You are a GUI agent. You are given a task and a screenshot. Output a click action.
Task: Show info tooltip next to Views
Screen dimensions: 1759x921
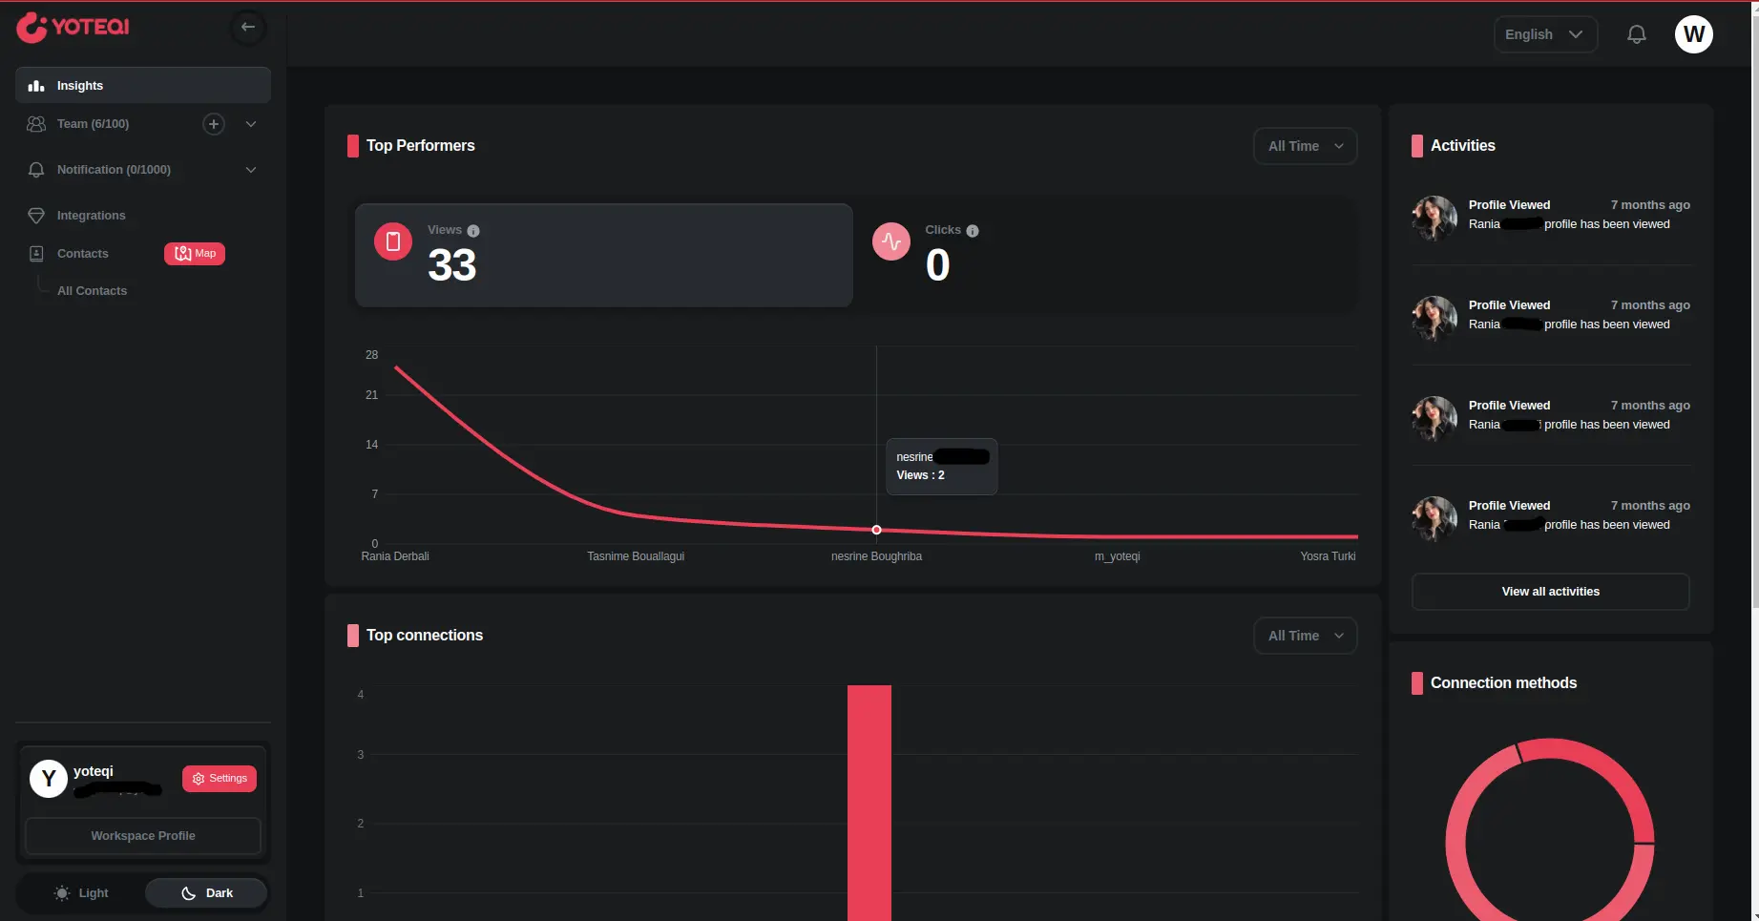pos(473,231)
